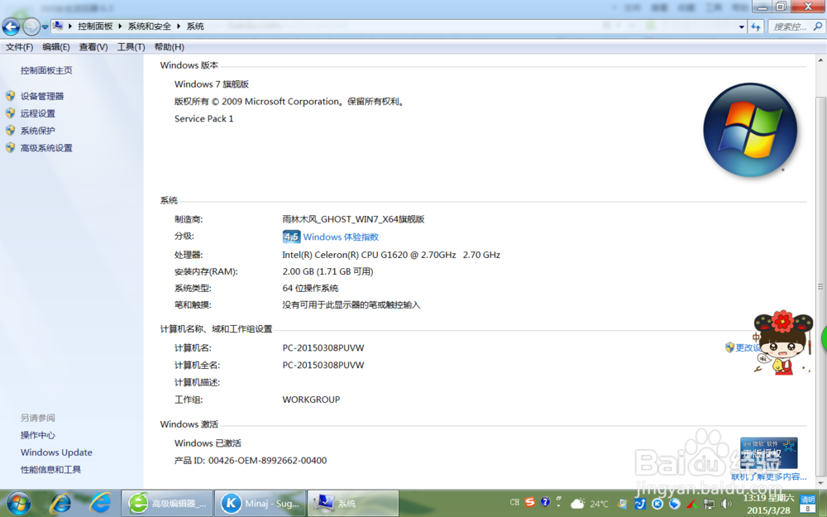Image resolution: width=827 pixels, height=517 pixels.
Task: Click Kugou music K tray icon
Action: [657, 504]
